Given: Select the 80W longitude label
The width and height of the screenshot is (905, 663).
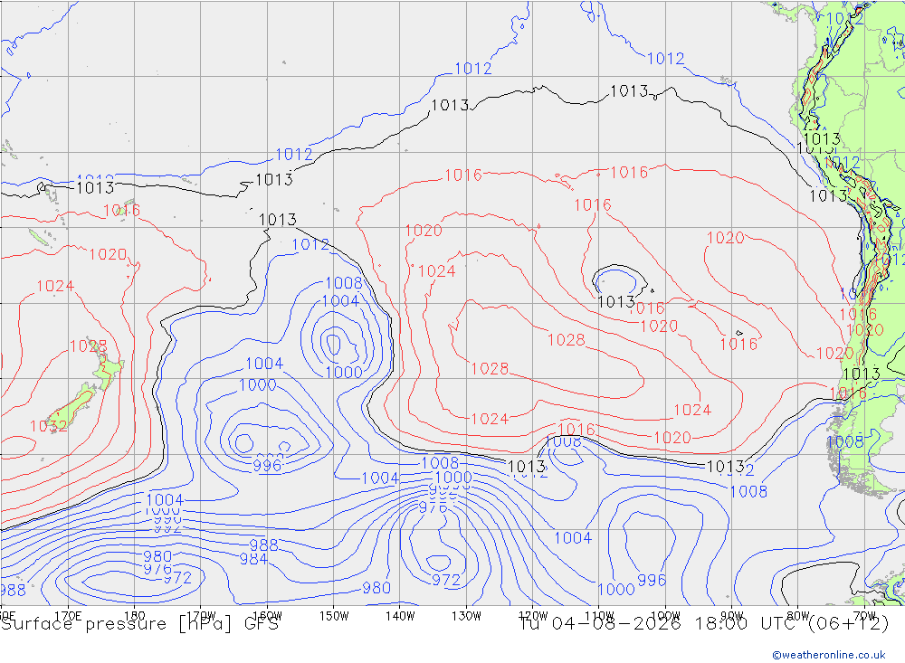Looking at the screenshot, I should 798,616.
